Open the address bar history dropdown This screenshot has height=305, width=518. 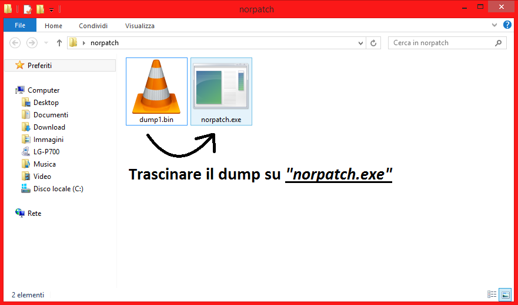pos(360,43)
